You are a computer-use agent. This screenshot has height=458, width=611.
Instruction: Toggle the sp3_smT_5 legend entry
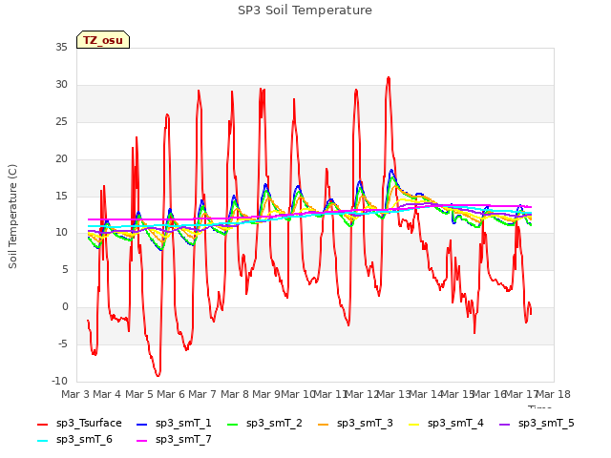(537, 424)
